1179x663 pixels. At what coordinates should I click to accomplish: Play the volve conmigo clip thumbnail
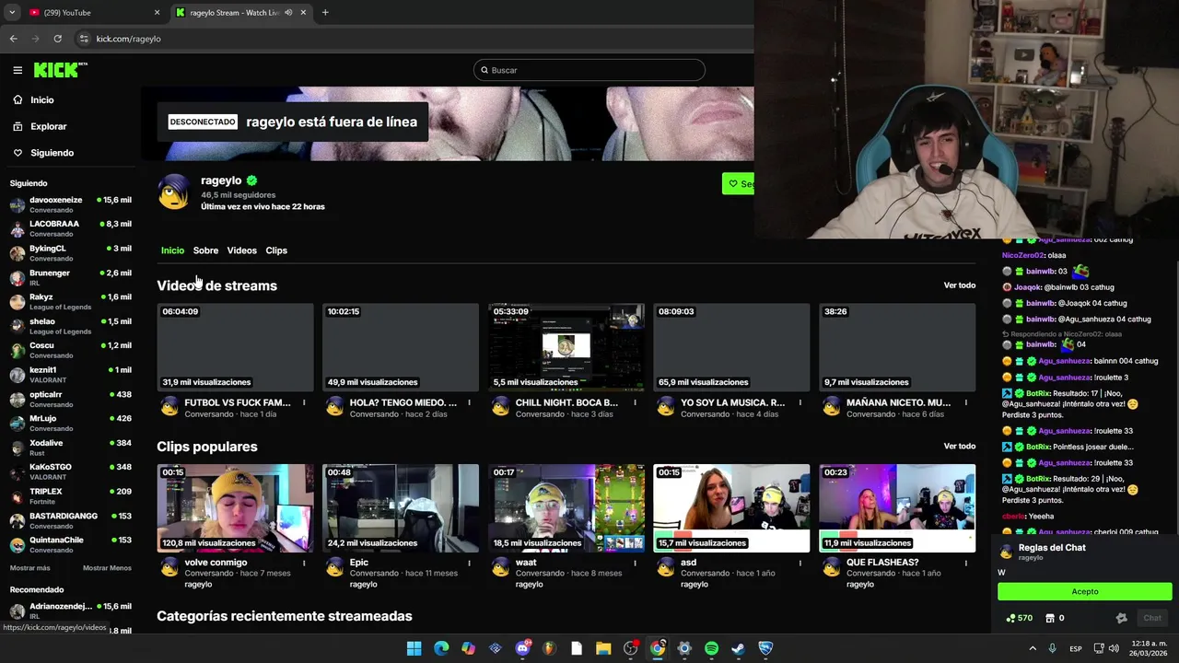tap(235, 508)
